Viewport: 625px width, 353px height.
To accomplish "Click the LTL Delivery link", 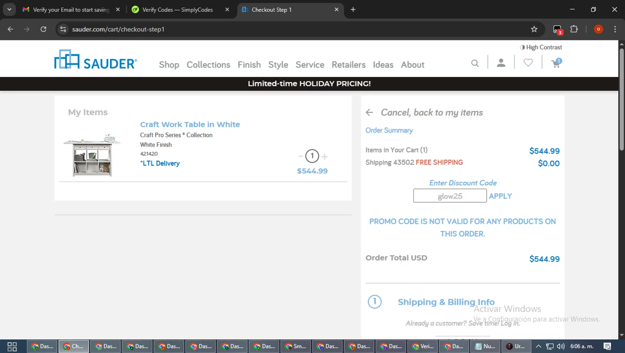I will [x=160, y=163].
